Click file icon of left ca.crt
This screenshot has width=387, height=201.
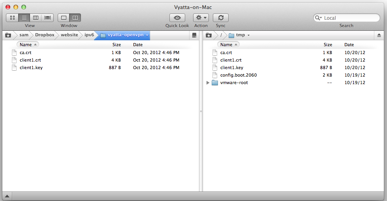[x=14, y=53]
